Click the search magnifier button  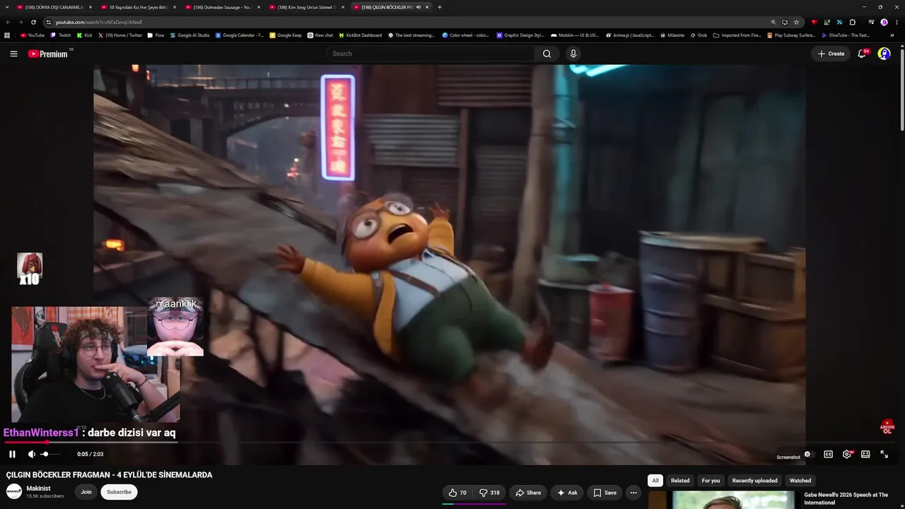pos(547,54)
